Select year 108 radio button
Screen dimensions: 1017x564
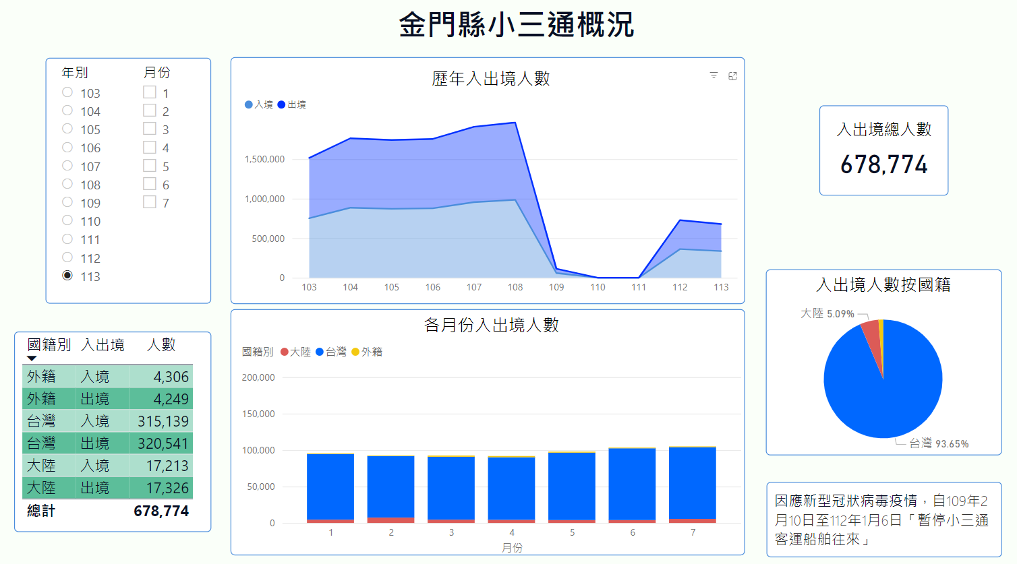67,184
